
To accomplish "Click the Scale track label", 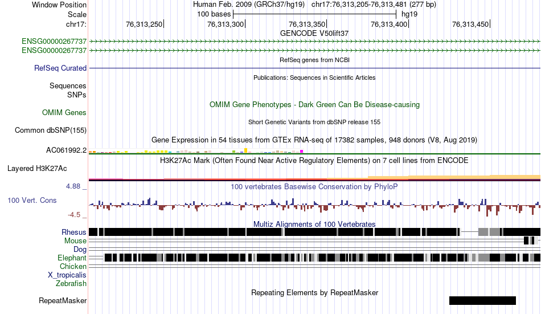I will (x=77, y=14).
